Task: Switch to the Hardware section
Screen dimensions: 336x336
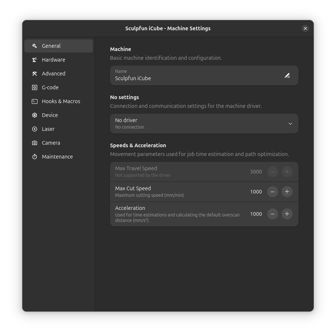Action: pyautogui.click(x=54, y=60)
